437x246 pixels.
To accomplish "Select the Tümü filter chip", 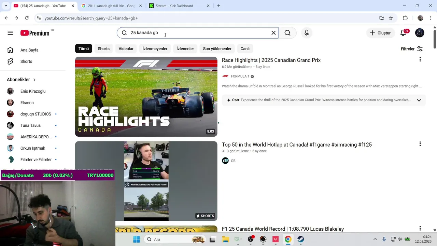I will [x=84, y=49].
